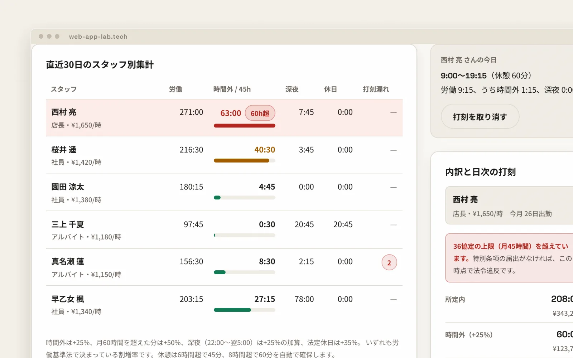Click 桜井 遥's orange overtime progress bar

(x=245, y=161)
